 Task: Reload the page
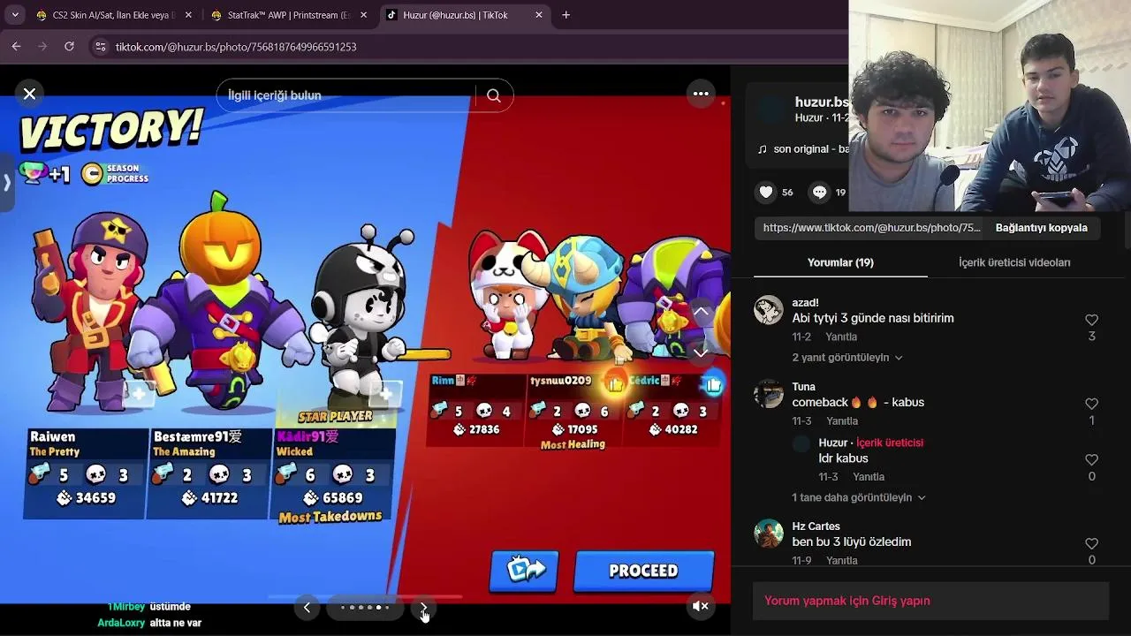pyautogui.click(x=69, y=47)
